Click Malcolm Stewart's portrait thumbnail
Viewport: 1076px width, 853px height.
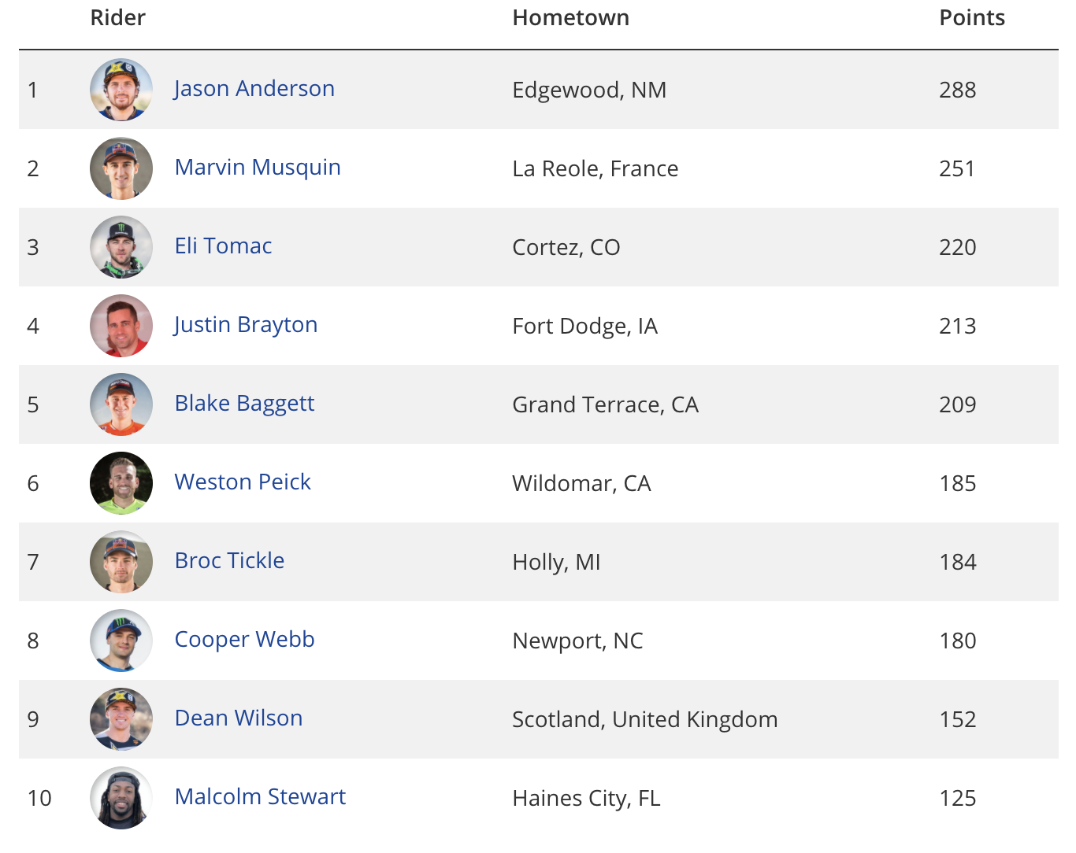pyautogui.click(x=121, y=798)
